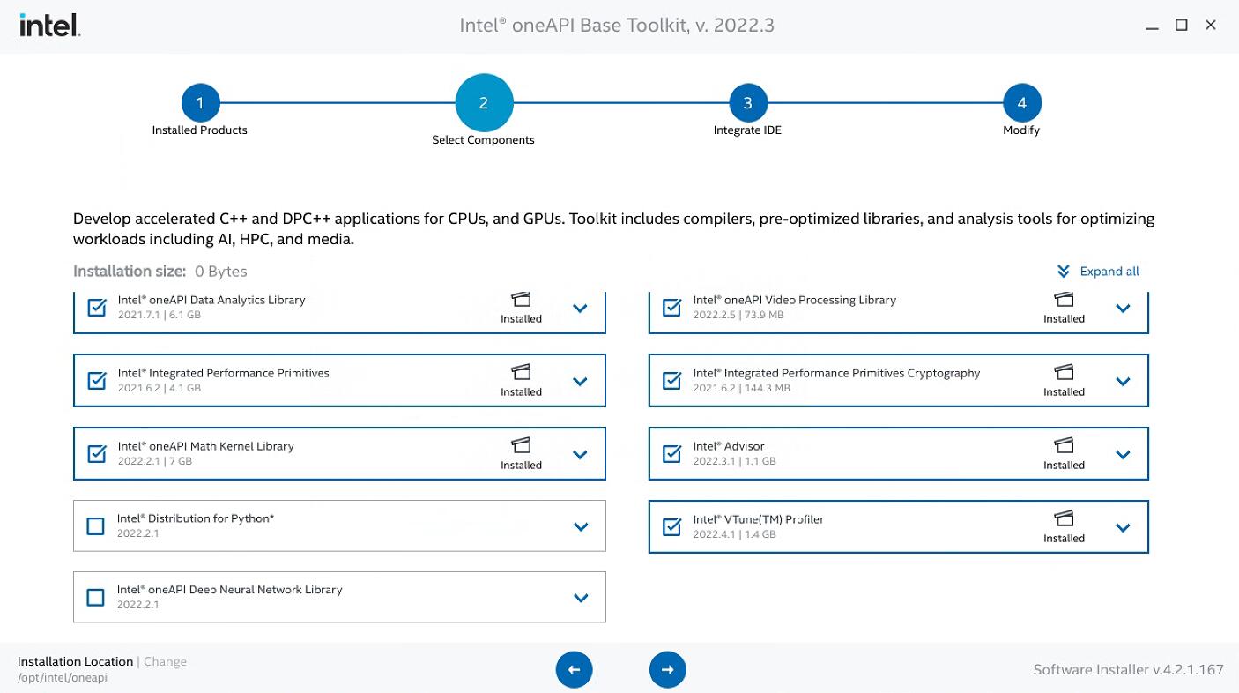Click the double-chevron Expand all icon
The height and width of the screenshot is (693, 1239).
[x=1064, y=272]
